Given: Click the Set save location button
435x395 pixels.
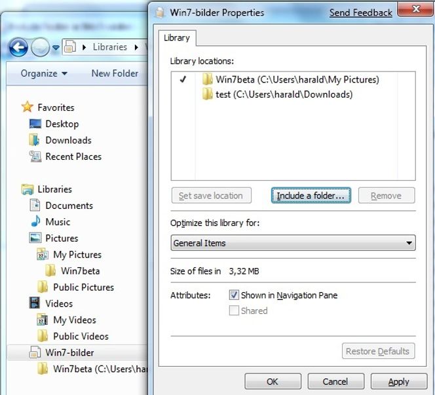Looking at the screenshot, I should [x=212, y=196].
